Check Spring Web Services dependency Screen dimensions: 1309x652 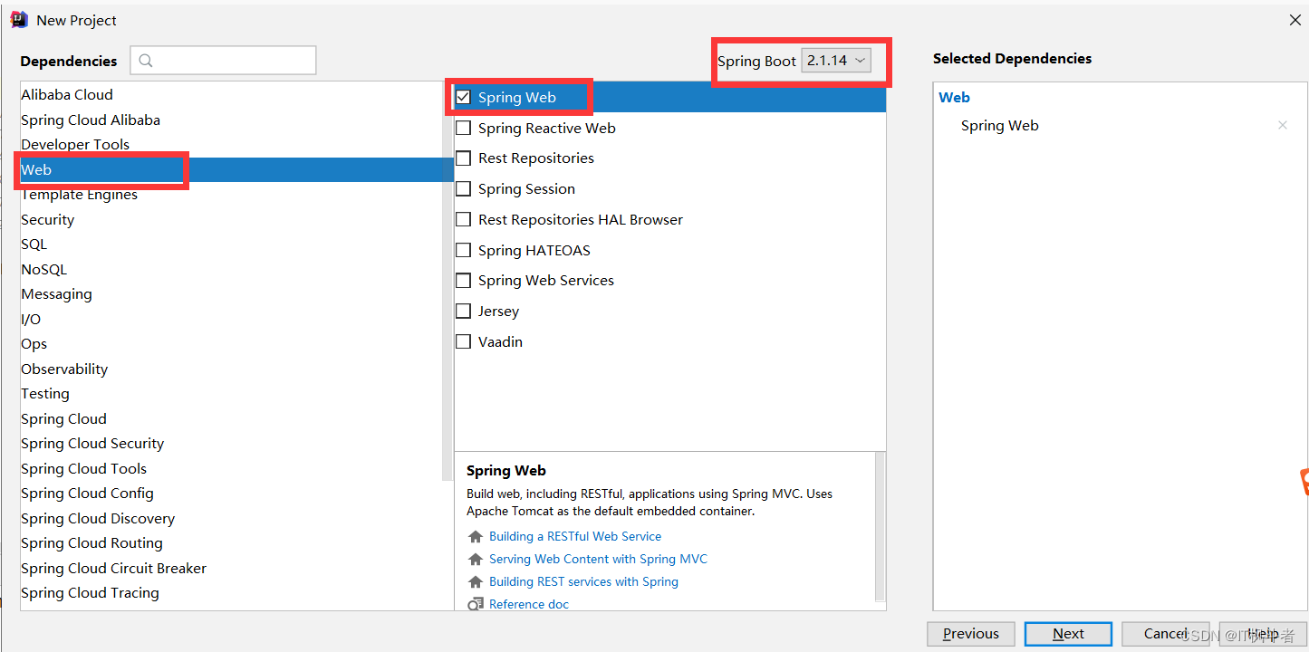coord(463,281)
